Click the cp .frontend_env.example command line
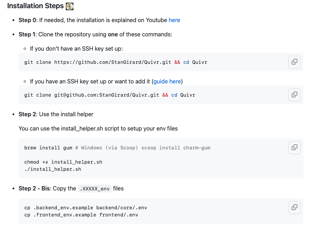 pos(81,215)
